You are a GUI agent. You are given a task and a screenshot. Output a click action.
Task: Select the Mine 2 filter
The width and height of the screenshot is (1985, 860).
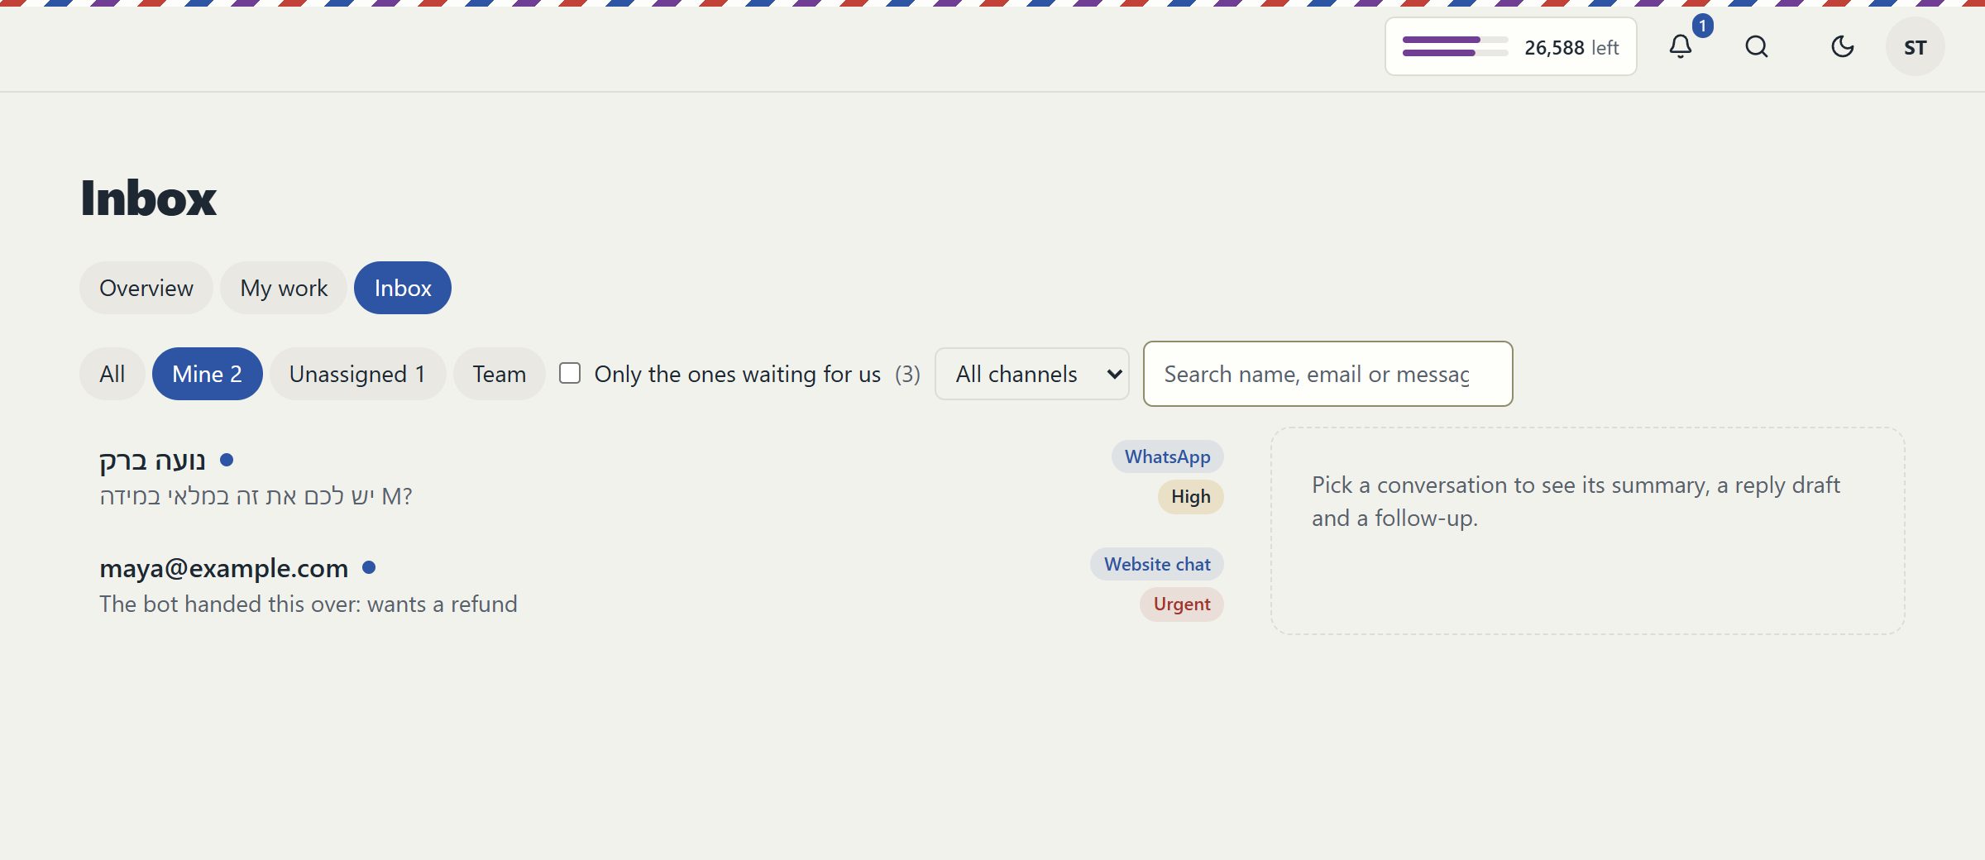pos(208,374)
